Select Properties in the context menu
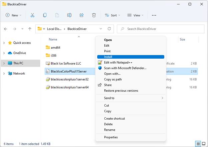The width and height of the screenshot is (208, 147). coord(111,137)
